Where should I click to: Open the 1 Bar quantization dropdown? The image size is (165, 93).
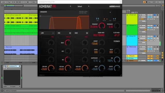coord(34,2)
